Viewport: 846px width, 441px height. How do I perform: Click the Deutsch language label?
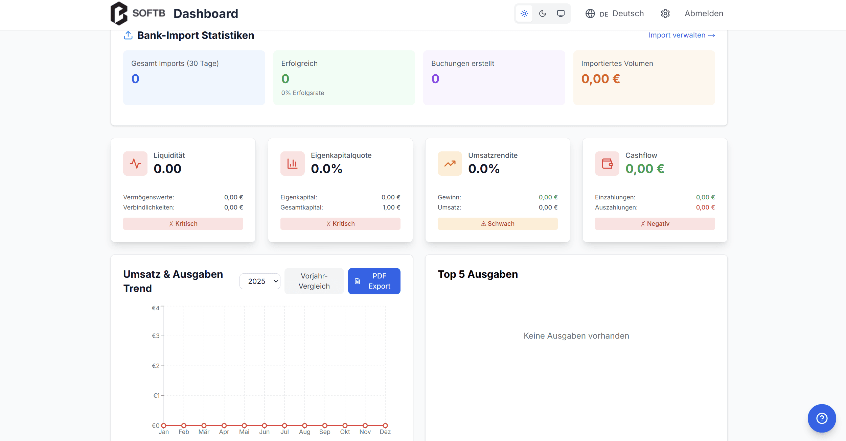coord(628,14)
